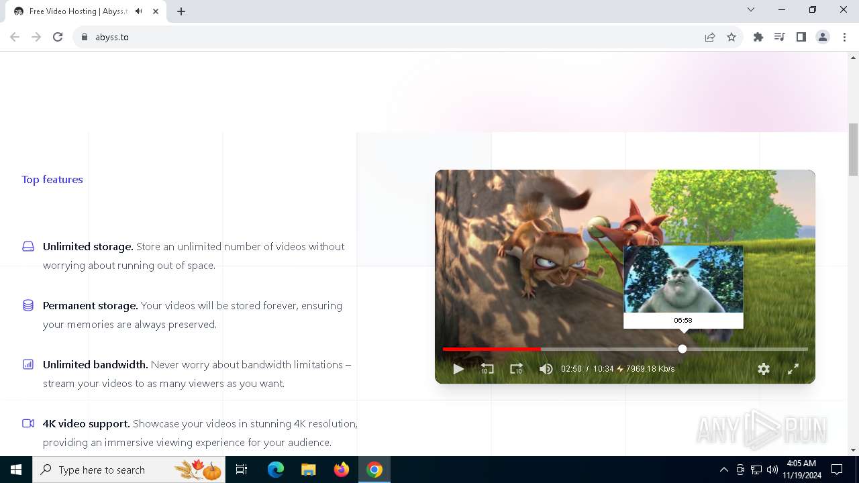Launch Microsoft Edge from taskbar

click(276, 470)
